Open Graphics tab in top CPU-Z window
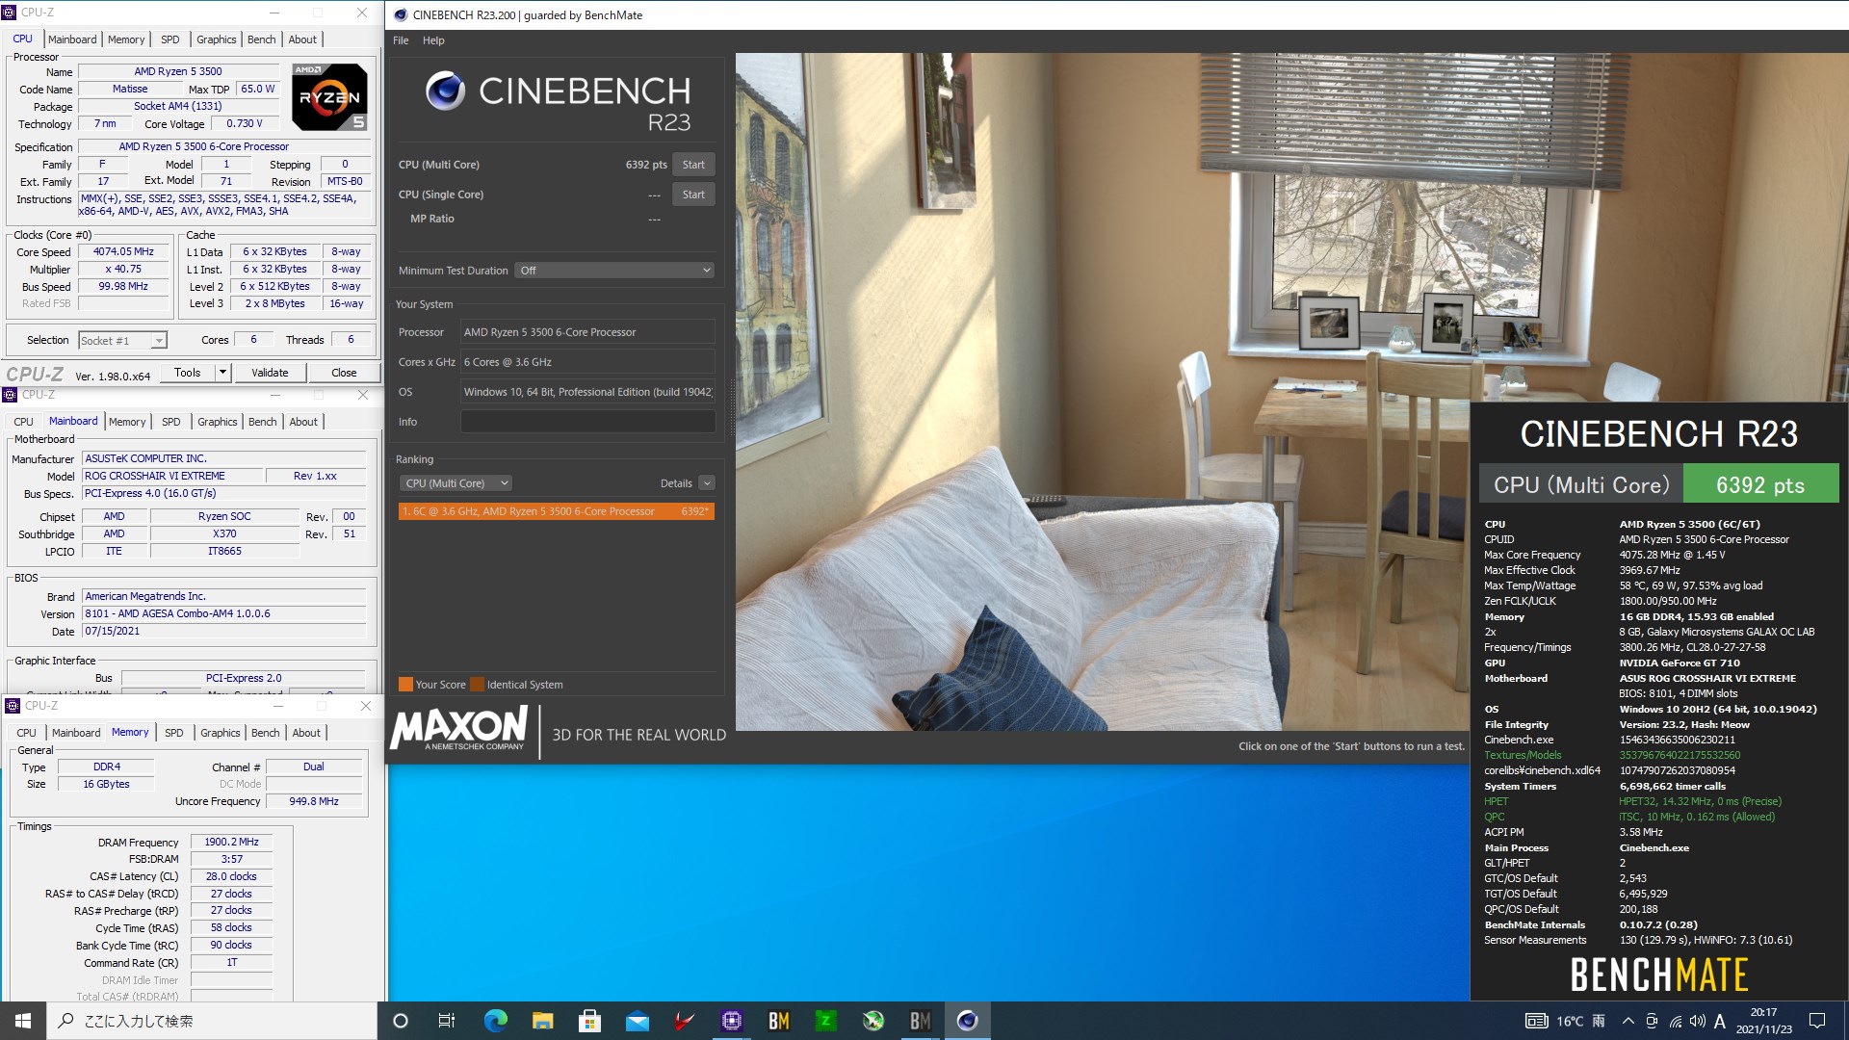 coord(216,39)
